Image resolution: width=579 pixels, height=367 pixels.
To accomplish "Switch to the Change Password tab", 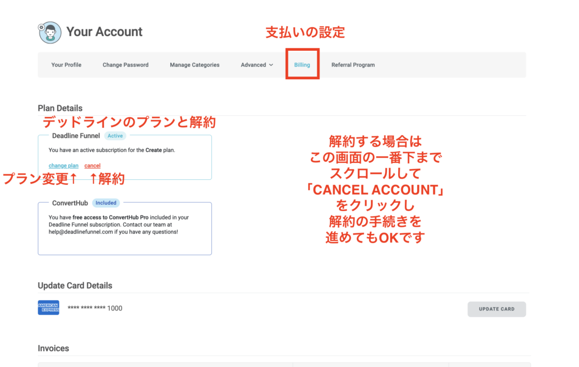I will tap(126, 65).
